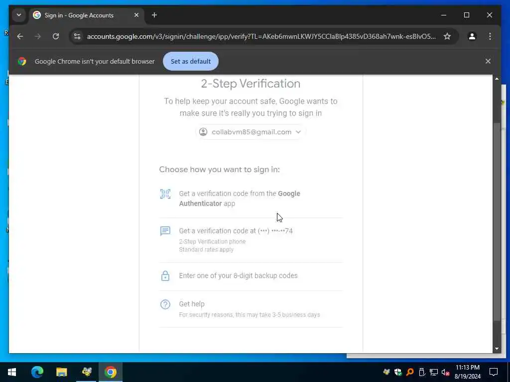Viewport: 510px width, 382px height.
Task: Click the Authenticator QR code icon
Action: [165, 194]
